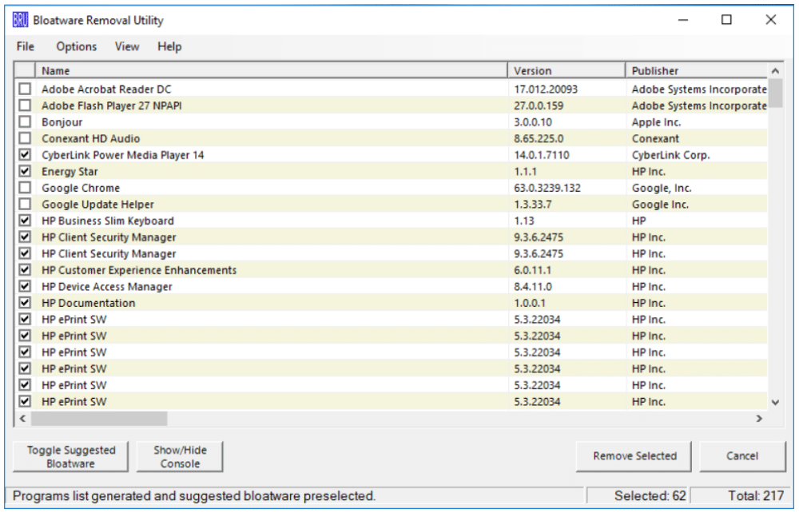
Task: Click the Show/Hide Console button
Action: 180,456
